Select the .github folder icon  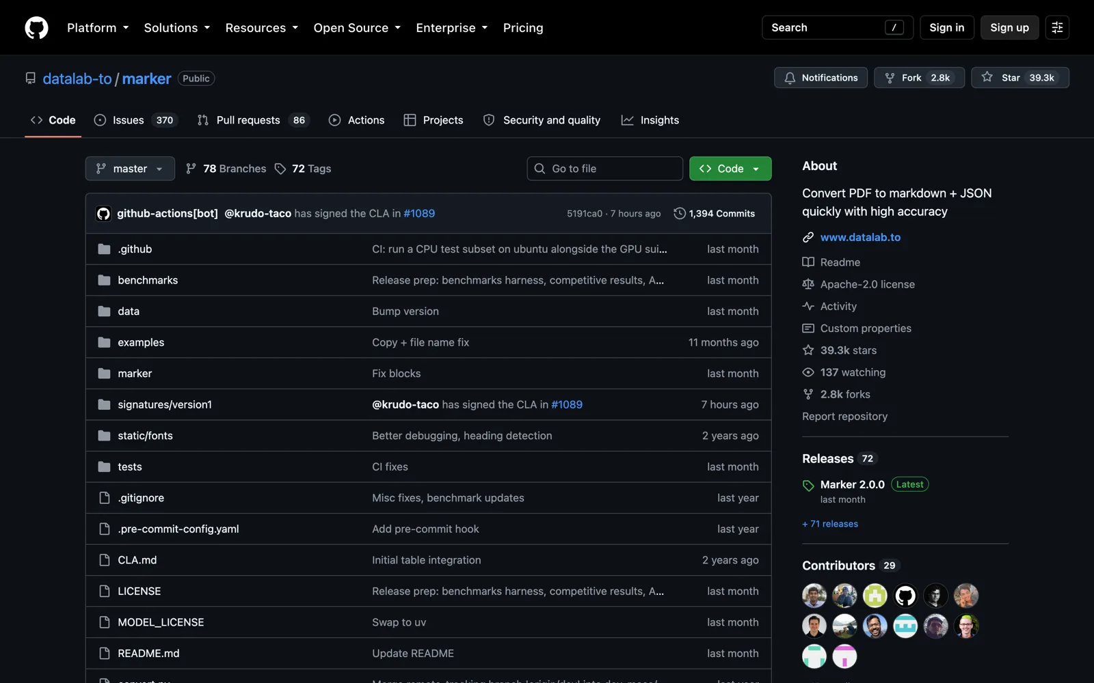click(104, 249)
